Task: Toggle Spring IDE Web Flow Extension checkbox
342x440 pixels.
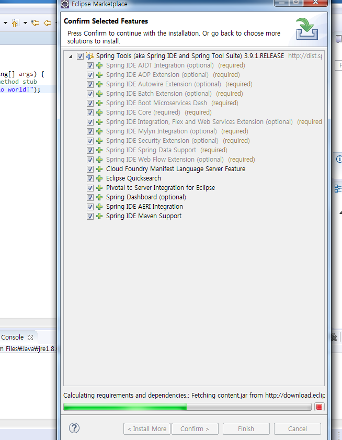Action: pyautogui.click(x=90, y=160)
